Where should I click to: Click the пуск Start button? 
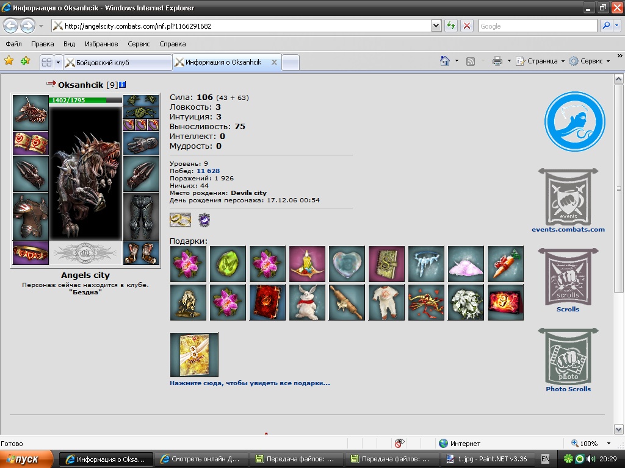coord(26,459)
